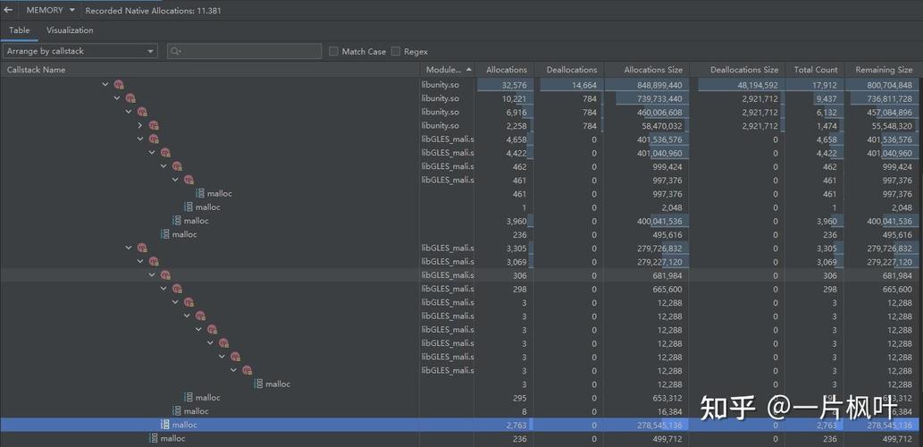Click the callstack search filter field
The image size is (923, 447).
[x=244, y=51]
